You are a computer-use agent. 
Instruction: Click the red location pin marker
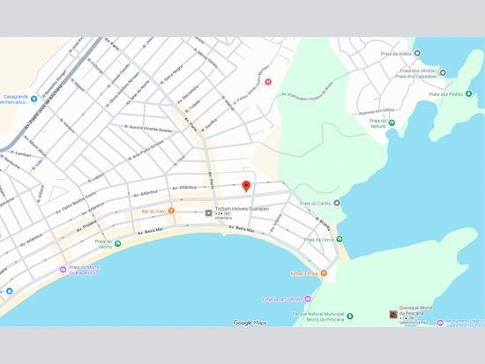246,186
